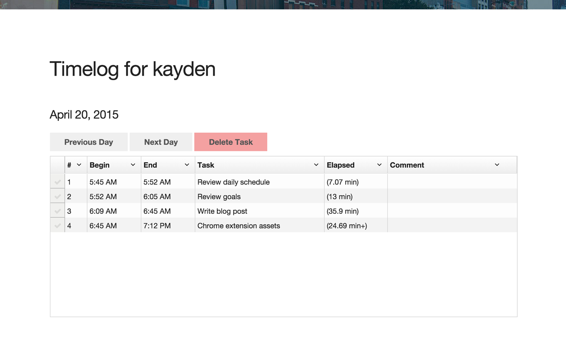Open the # column dropdown arrow

coord(79,165)
